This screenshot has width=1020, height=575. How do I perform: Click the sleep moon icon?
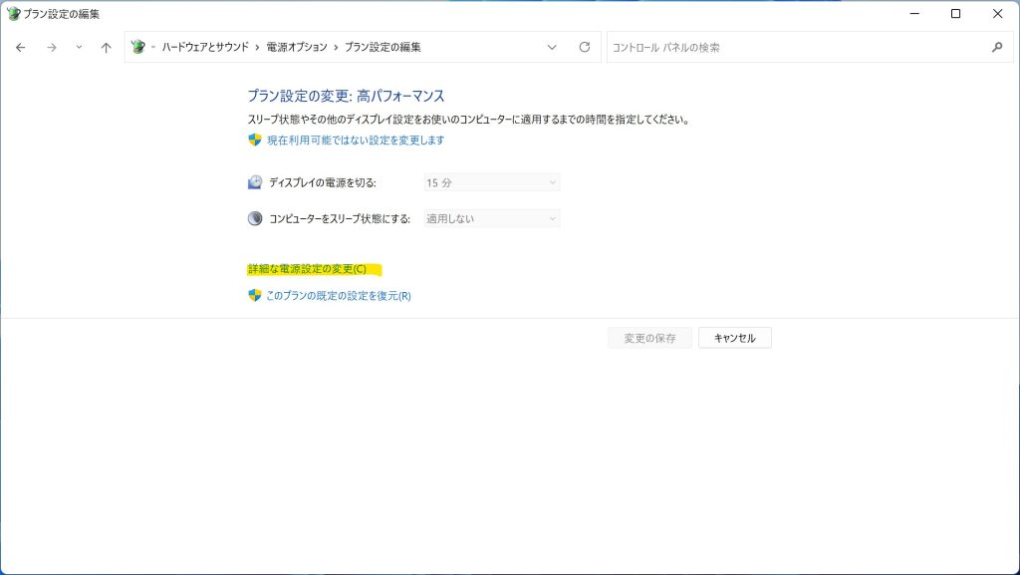255,218
